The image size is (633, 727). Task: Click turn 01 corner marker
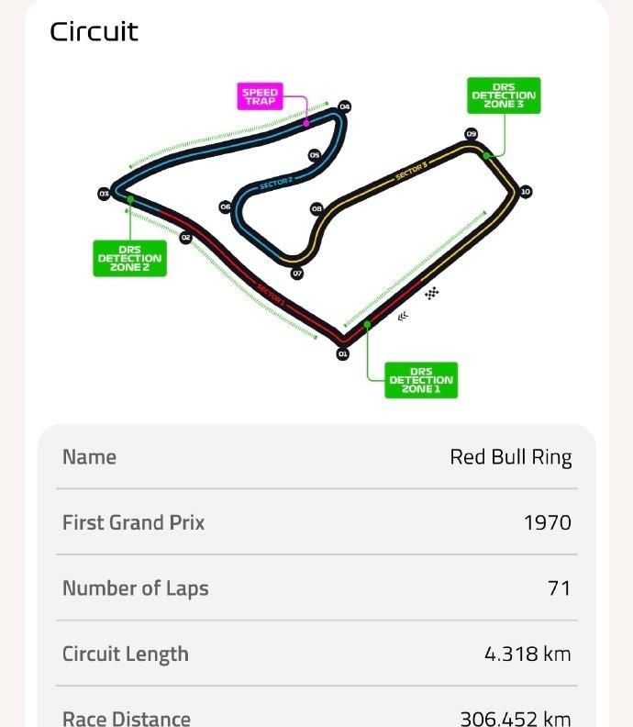tap(342, 353)
